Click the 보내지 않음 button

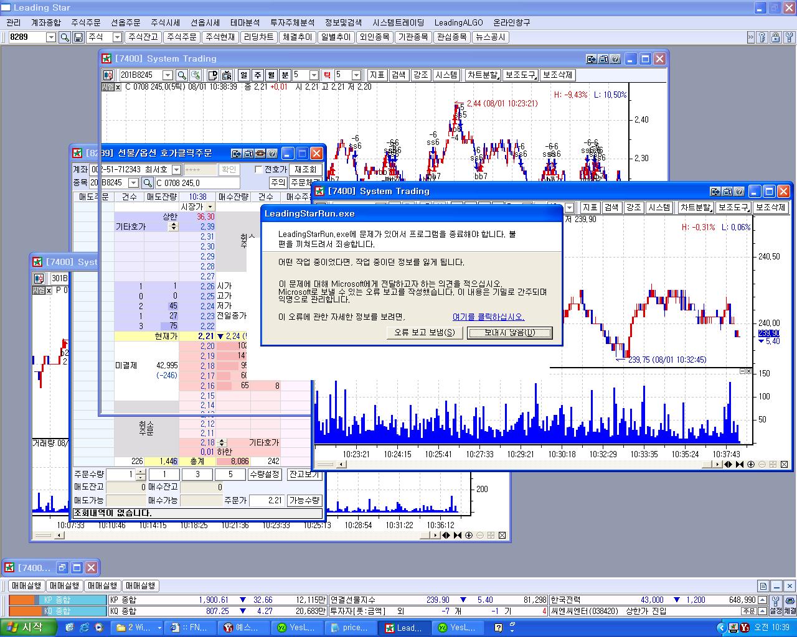tap(509, 333)
